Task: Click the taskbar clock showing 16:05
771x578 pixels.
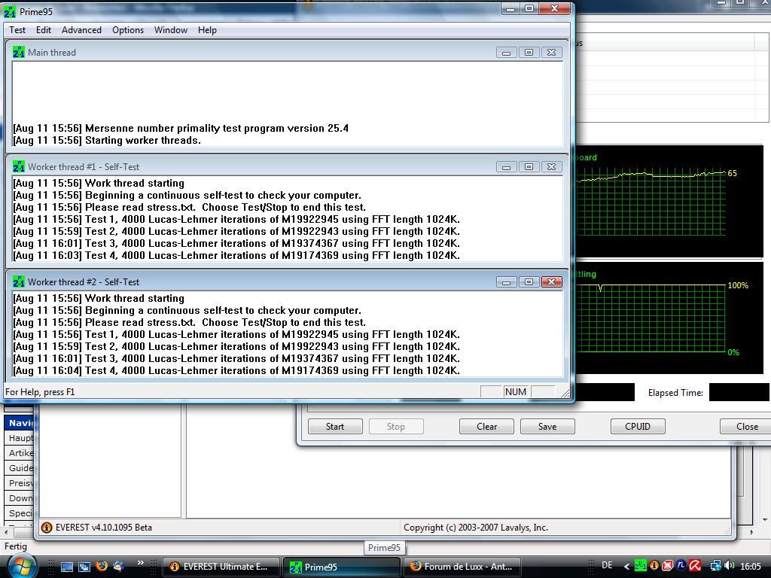Action: coord(751,567)
